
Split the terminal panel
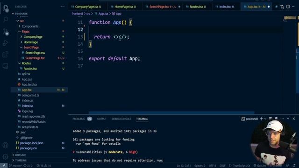click(271, 119)
